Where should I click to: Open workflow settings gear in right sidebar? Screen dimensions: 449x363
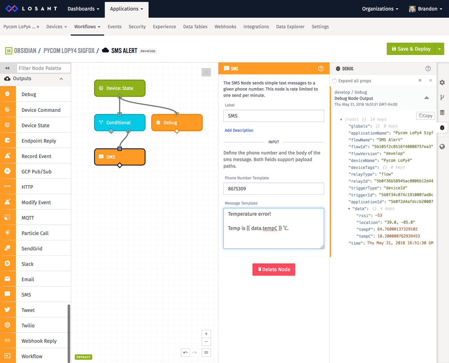point(442,83)
